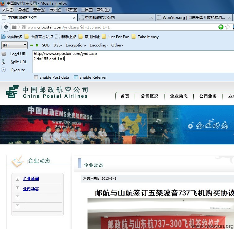The width and height of the screenshot is (234, 229).
Task: Click the Execute play icon
Action: coord(3,70)
